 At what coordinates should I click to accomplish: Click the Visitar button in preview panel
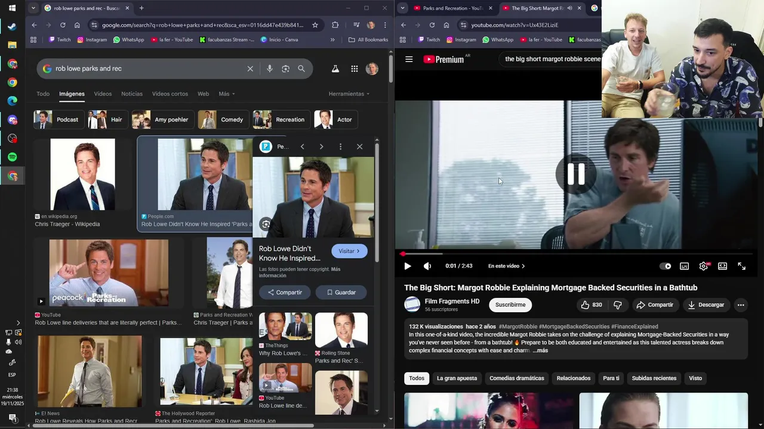[349, 251]
